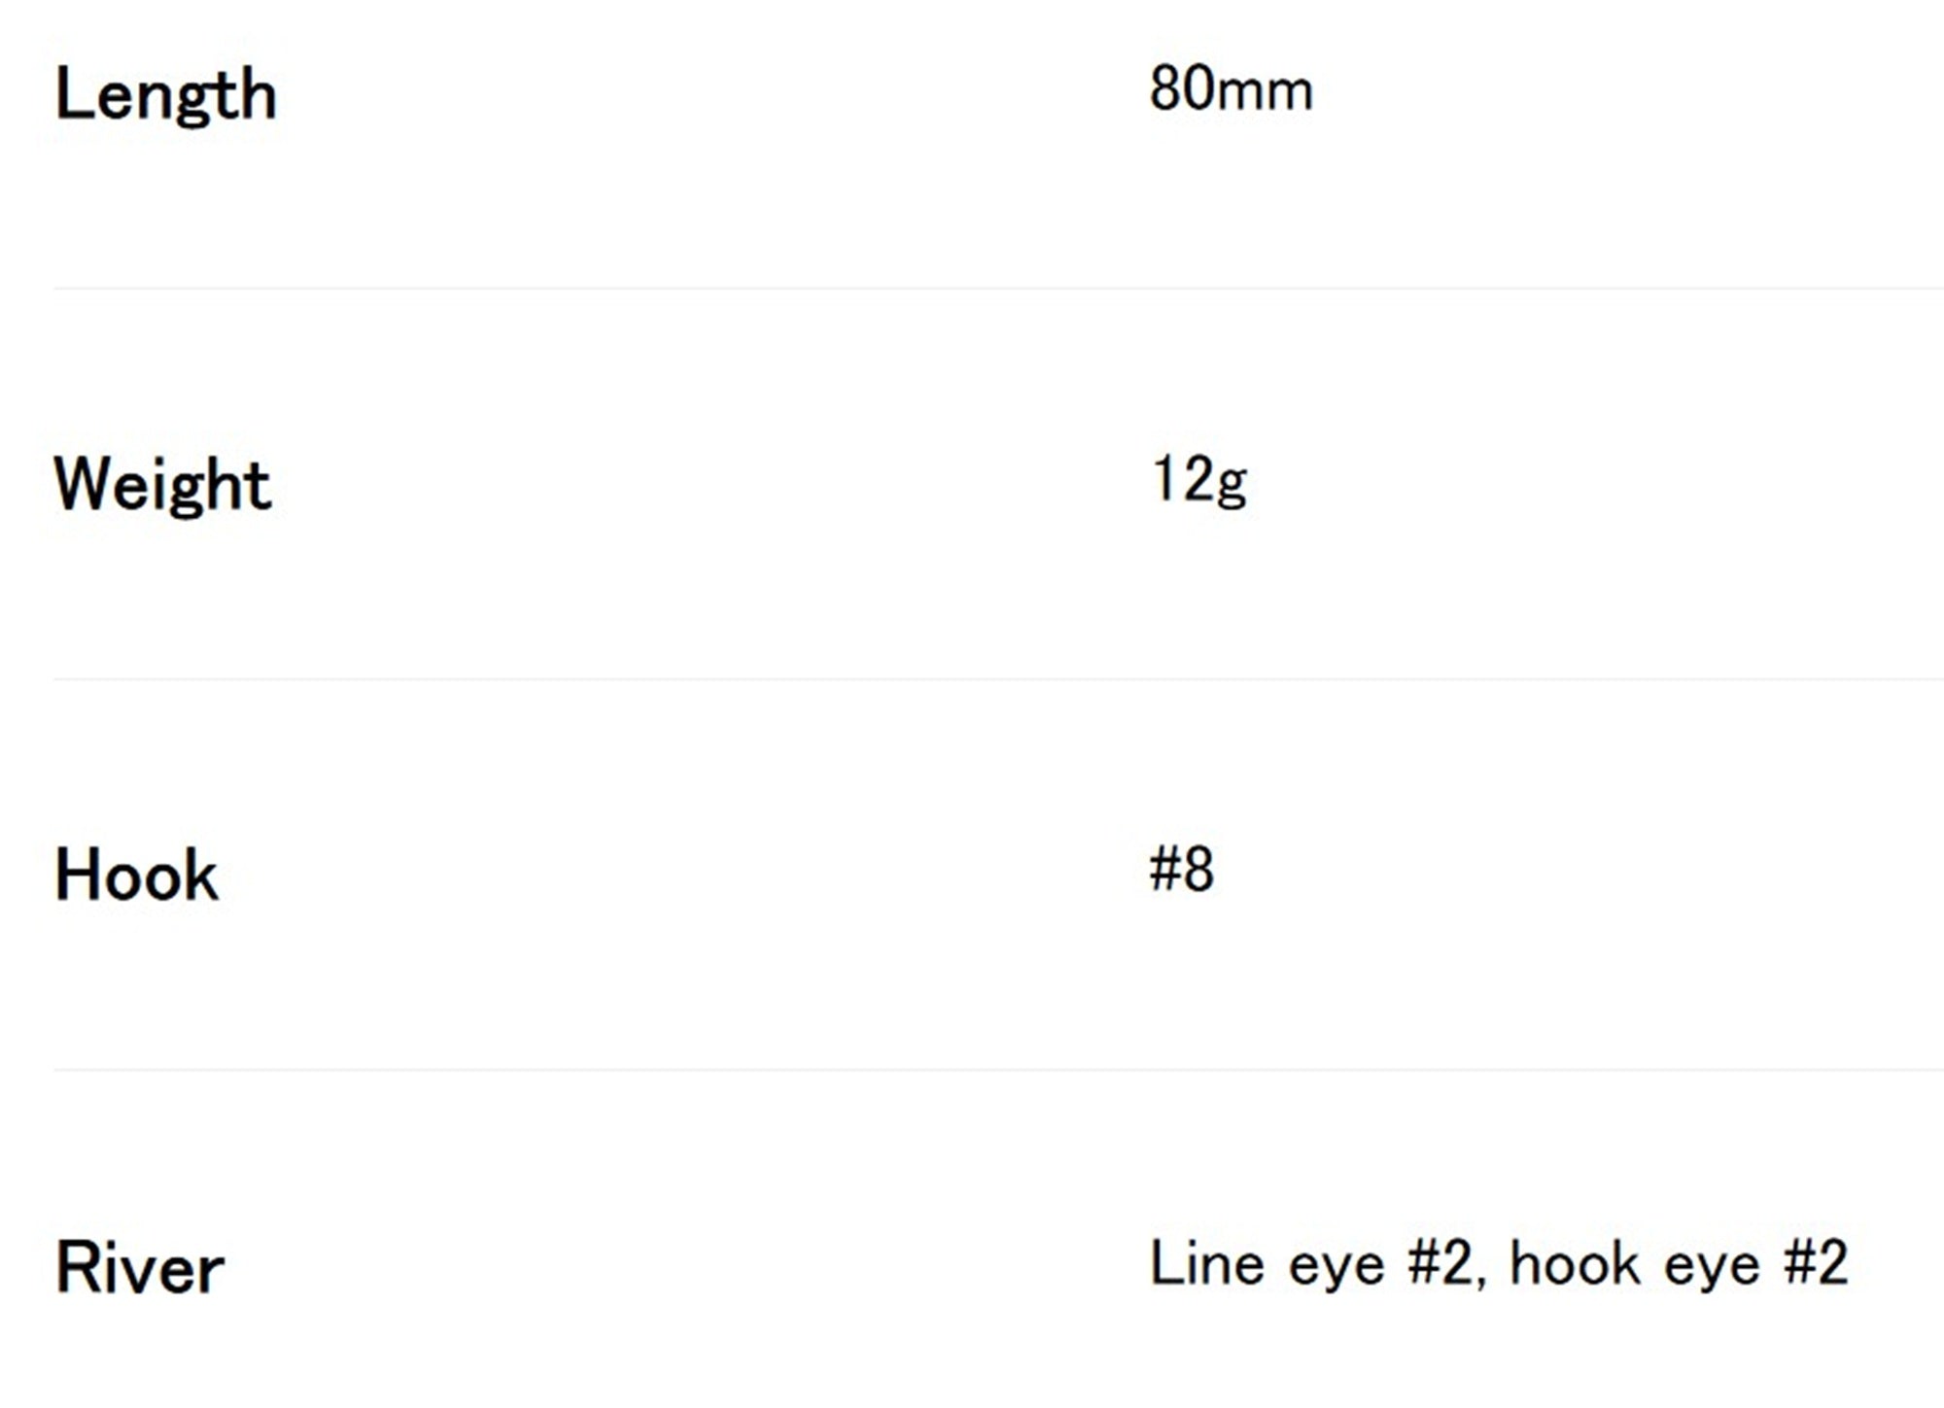
Task: Select the #8 hook size value
Action: (1181, 869)
